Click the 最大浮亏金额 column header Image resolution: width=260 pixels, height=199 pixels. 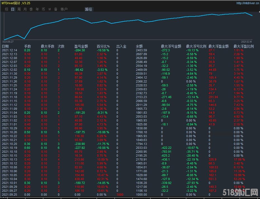point(171,46)
